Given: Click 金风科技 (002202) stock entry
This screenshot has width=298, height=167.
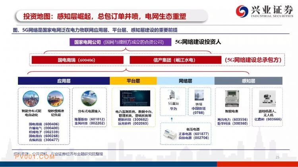Looking at the screenshot, I should click(89, 123).
